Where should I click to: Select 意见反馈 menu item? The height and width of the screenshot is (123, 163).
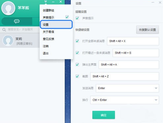49,39
